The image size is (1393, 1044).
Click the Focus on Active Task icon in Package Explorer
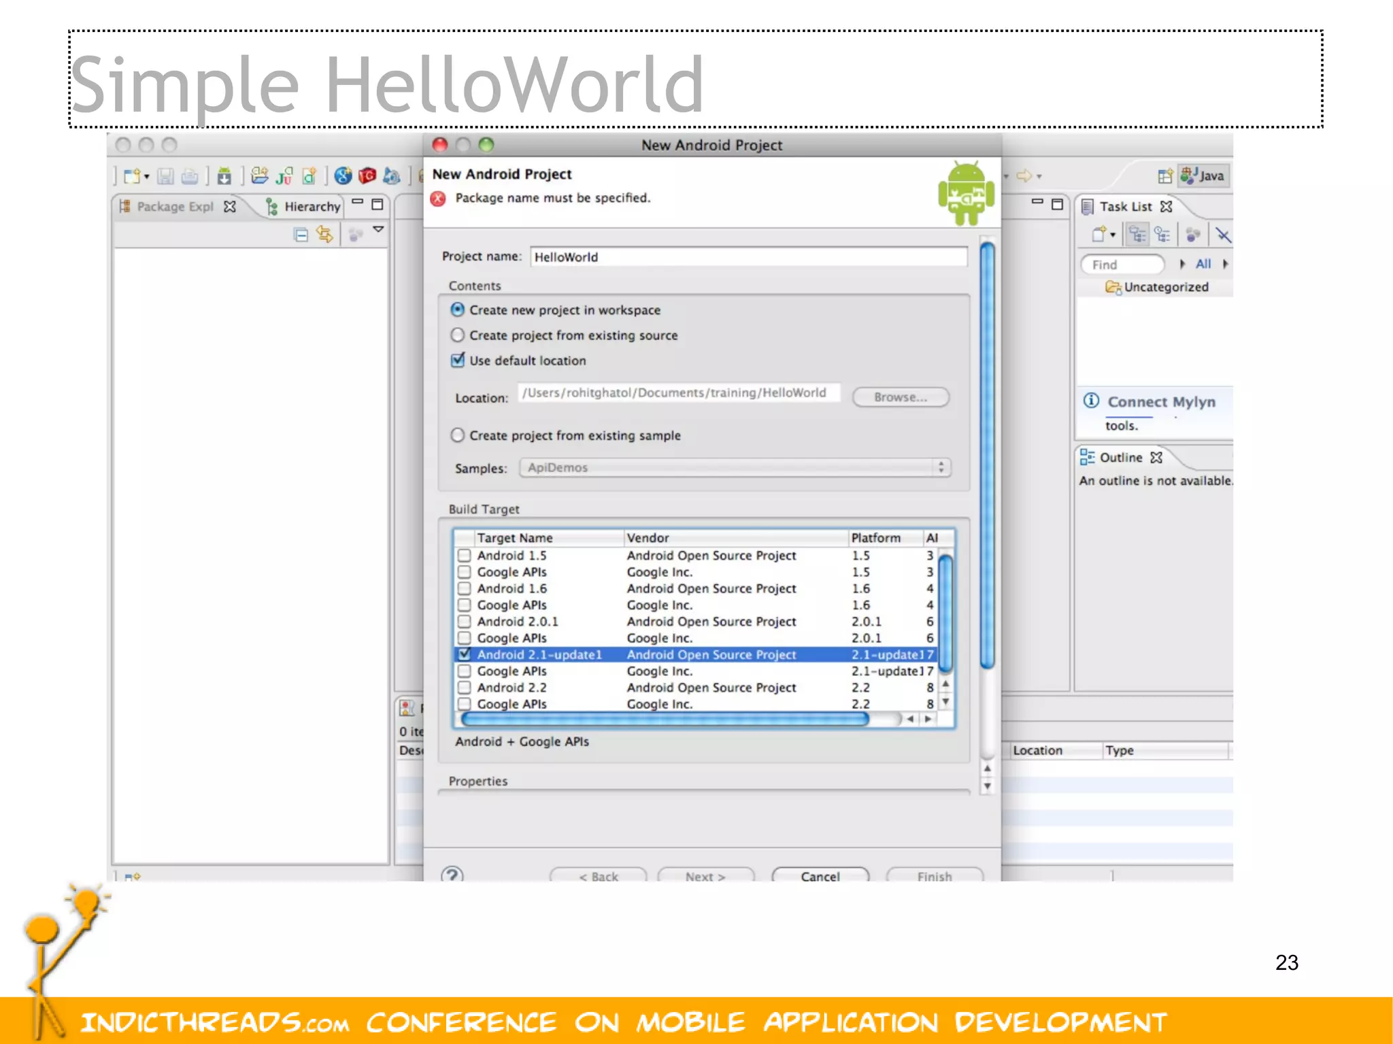click(356, 235)
